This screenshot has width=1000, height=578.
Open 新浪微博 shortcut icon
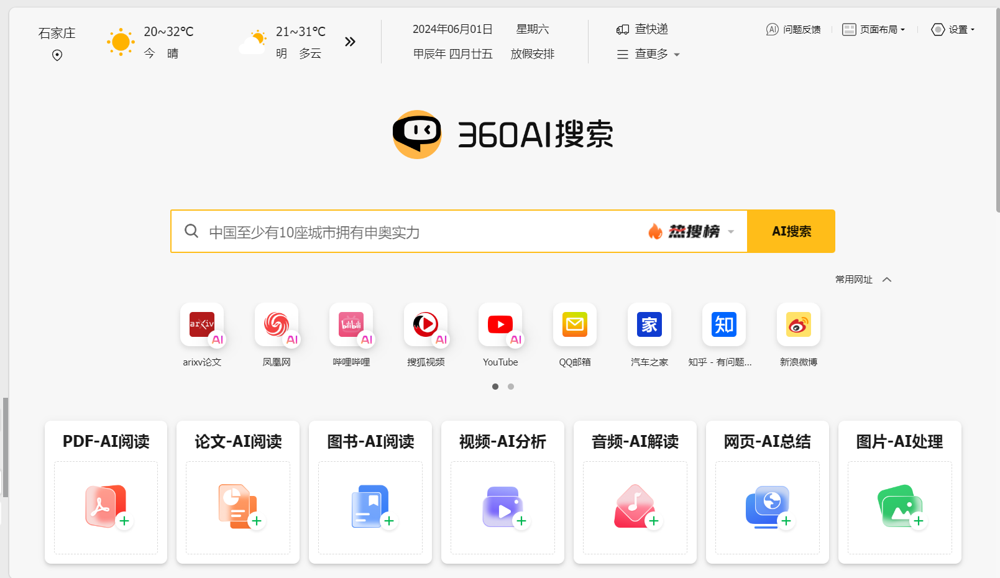coord(798,324)
